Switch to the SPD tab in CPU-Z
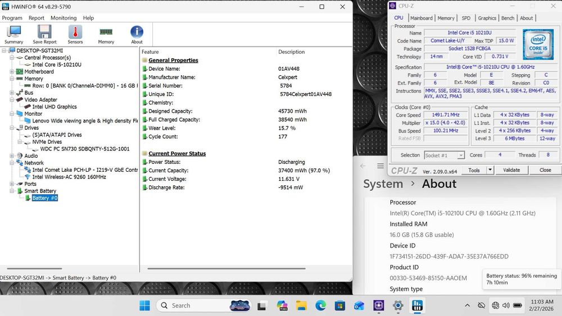The image size is (562, 316). pyautogui.click(x=466, y=18)
